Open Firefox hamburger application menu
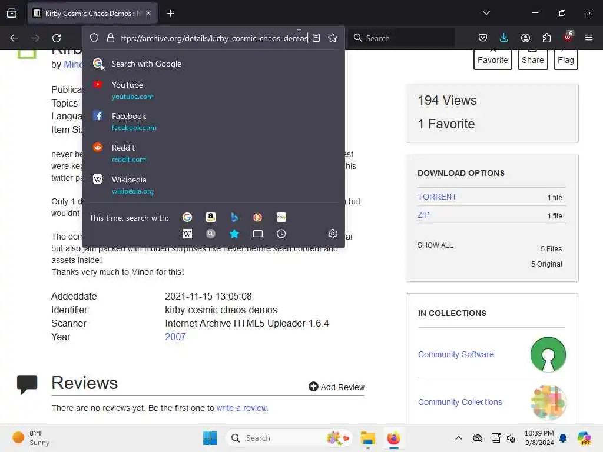 589,38
